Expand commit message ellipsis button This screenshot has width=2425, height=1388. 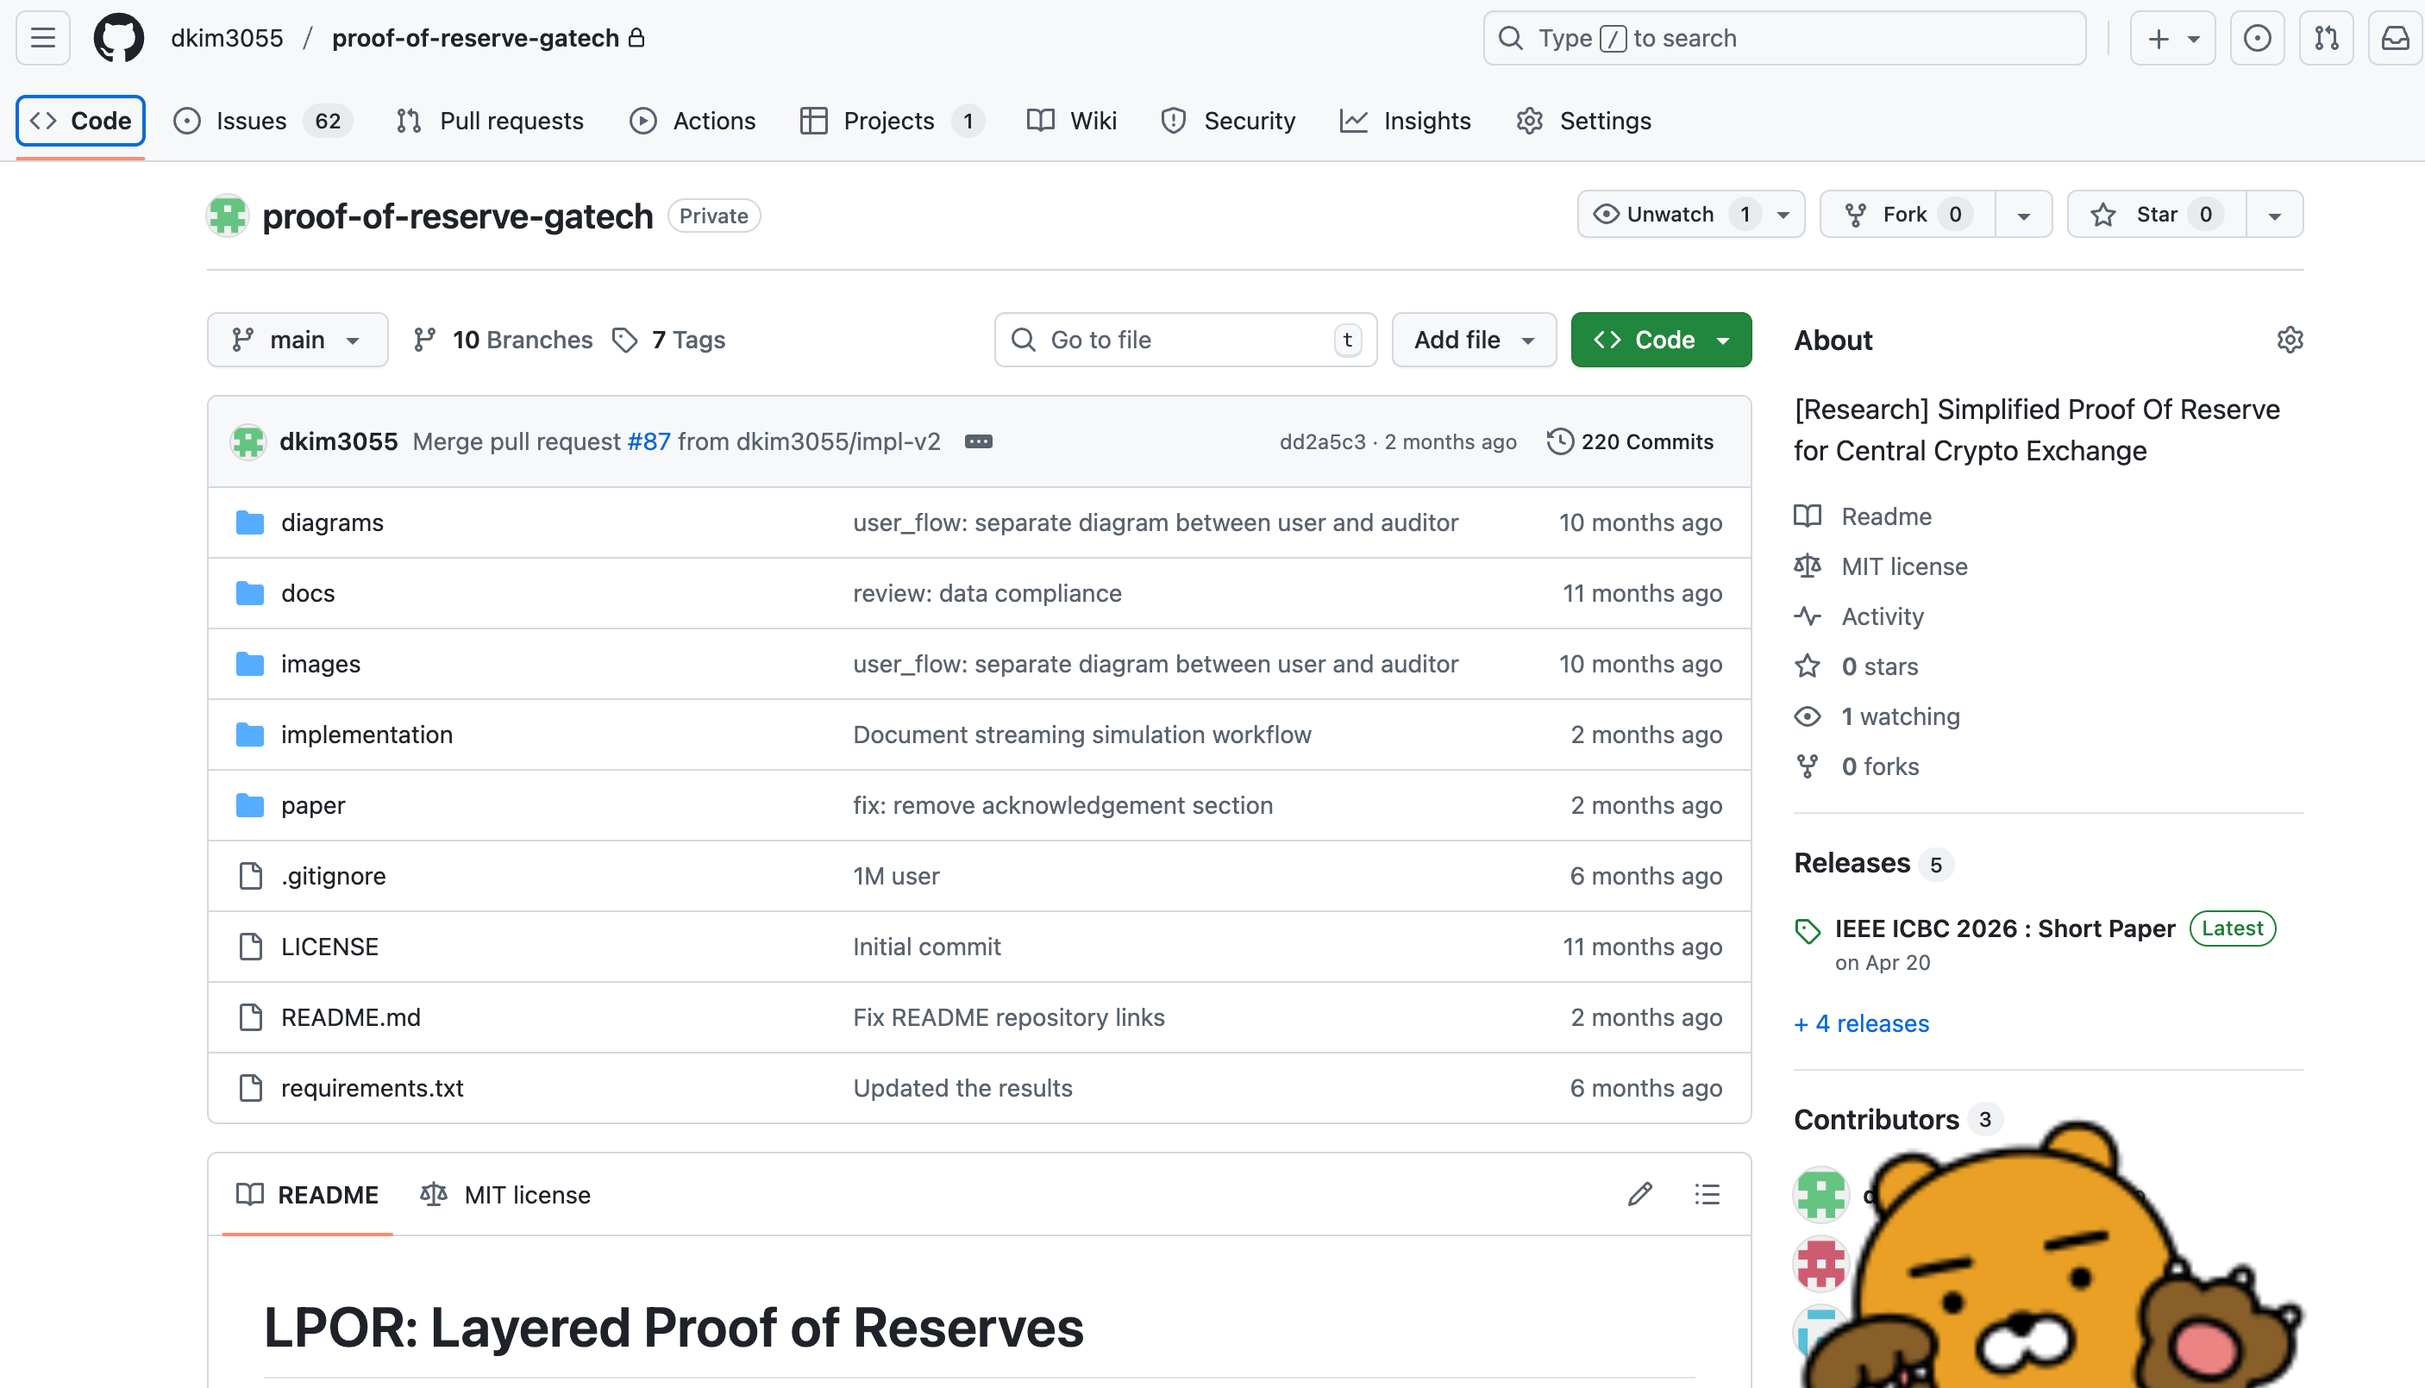tap(979, 441)
